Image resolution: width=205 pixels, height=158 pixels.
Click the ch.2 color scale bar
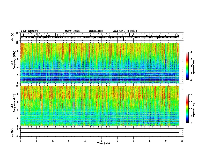click(187, 109)
